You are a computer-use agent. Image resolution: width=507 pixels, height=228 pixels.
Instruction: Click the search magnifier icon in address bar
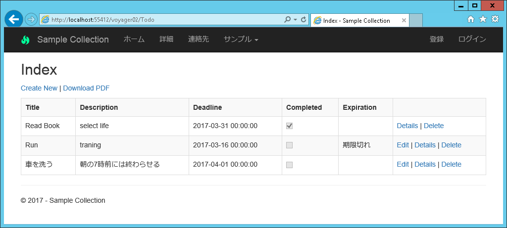(x=287, y=20)
